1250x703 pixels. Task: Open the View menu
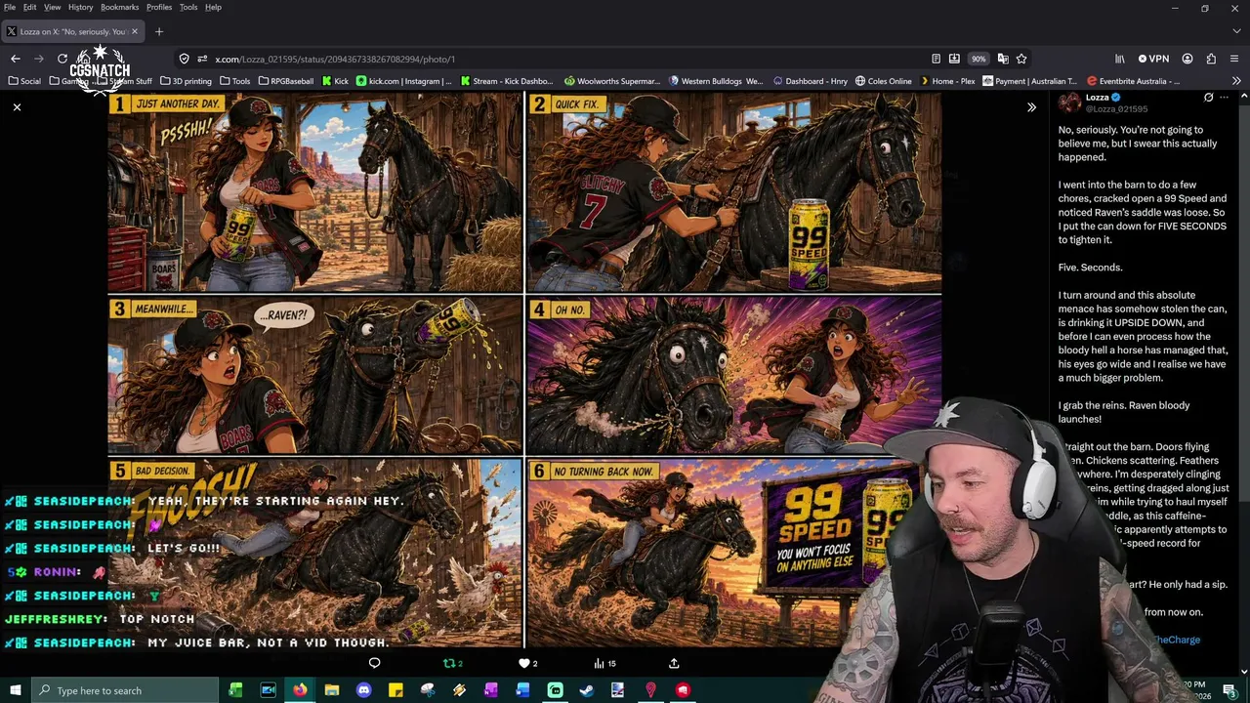click(53, 7)
